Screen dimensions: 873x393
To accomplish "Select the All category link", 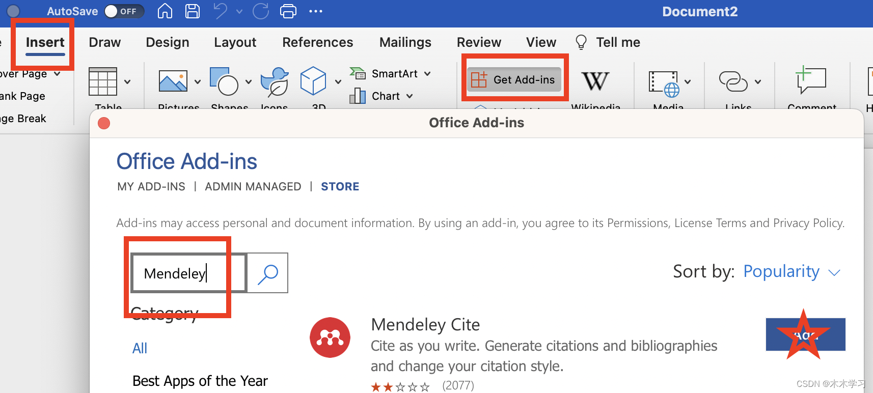I will tap(140, 348).
